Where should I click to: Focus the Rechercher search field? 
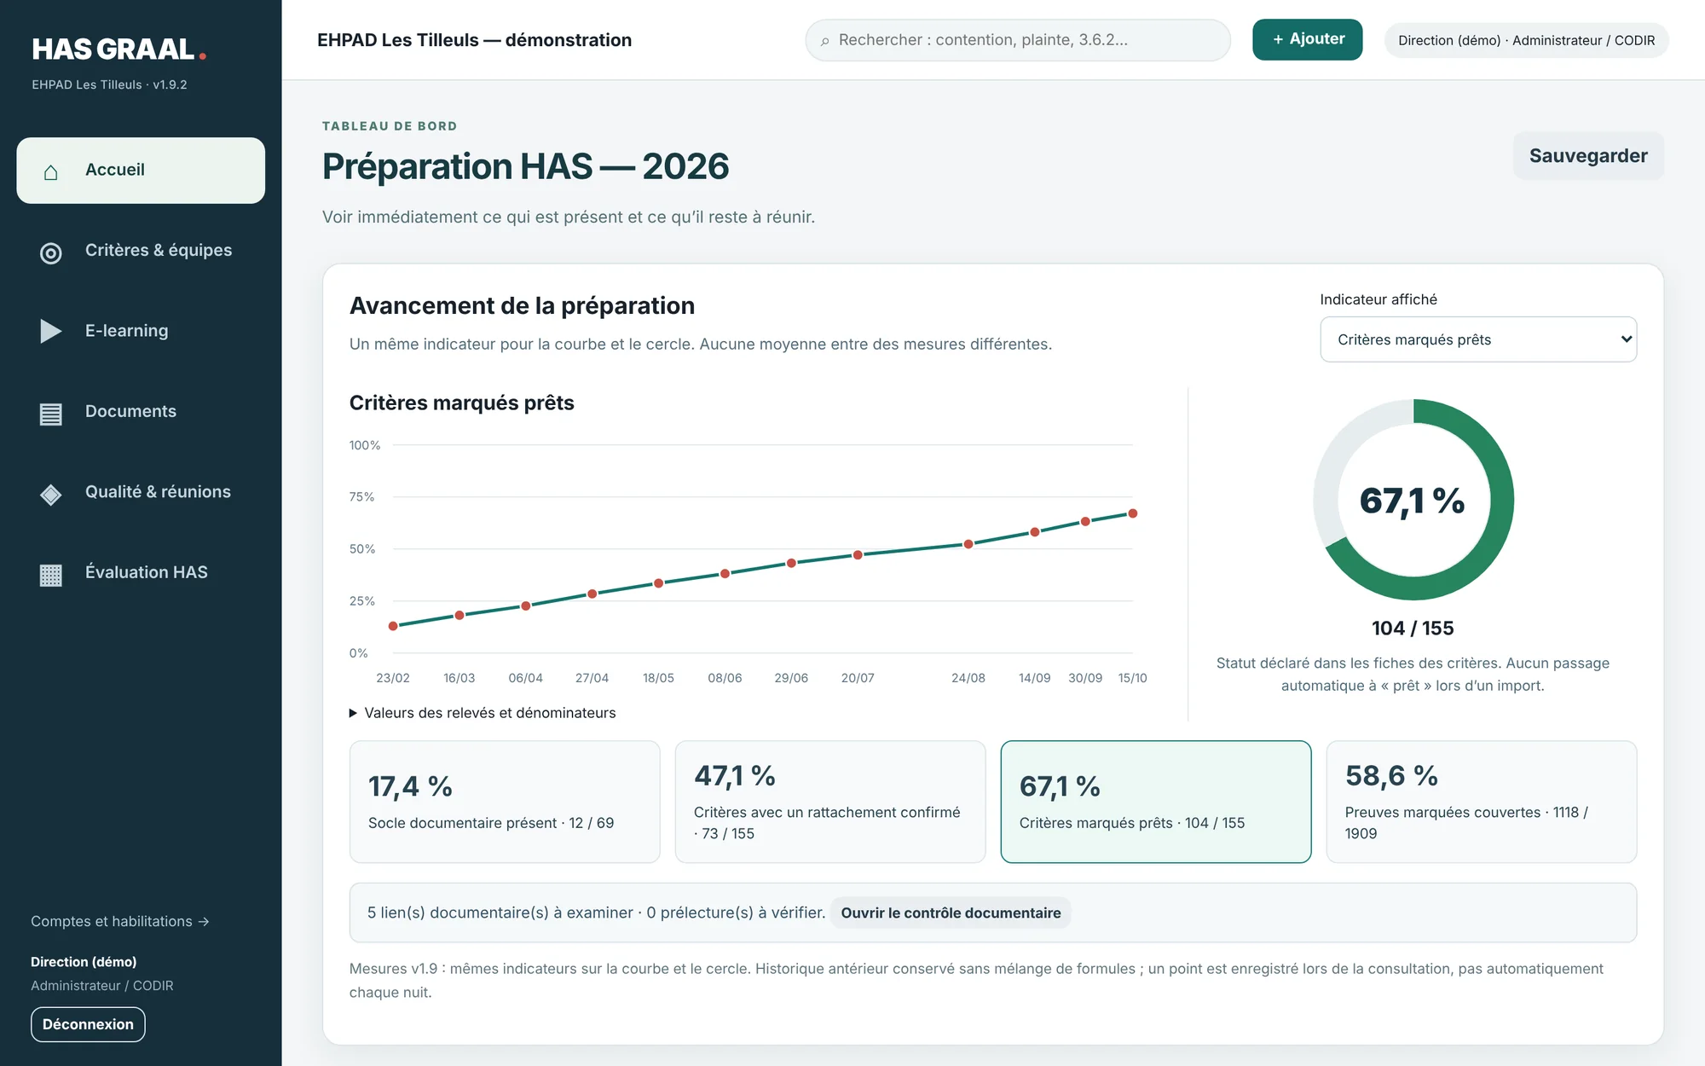point(1018,40)
